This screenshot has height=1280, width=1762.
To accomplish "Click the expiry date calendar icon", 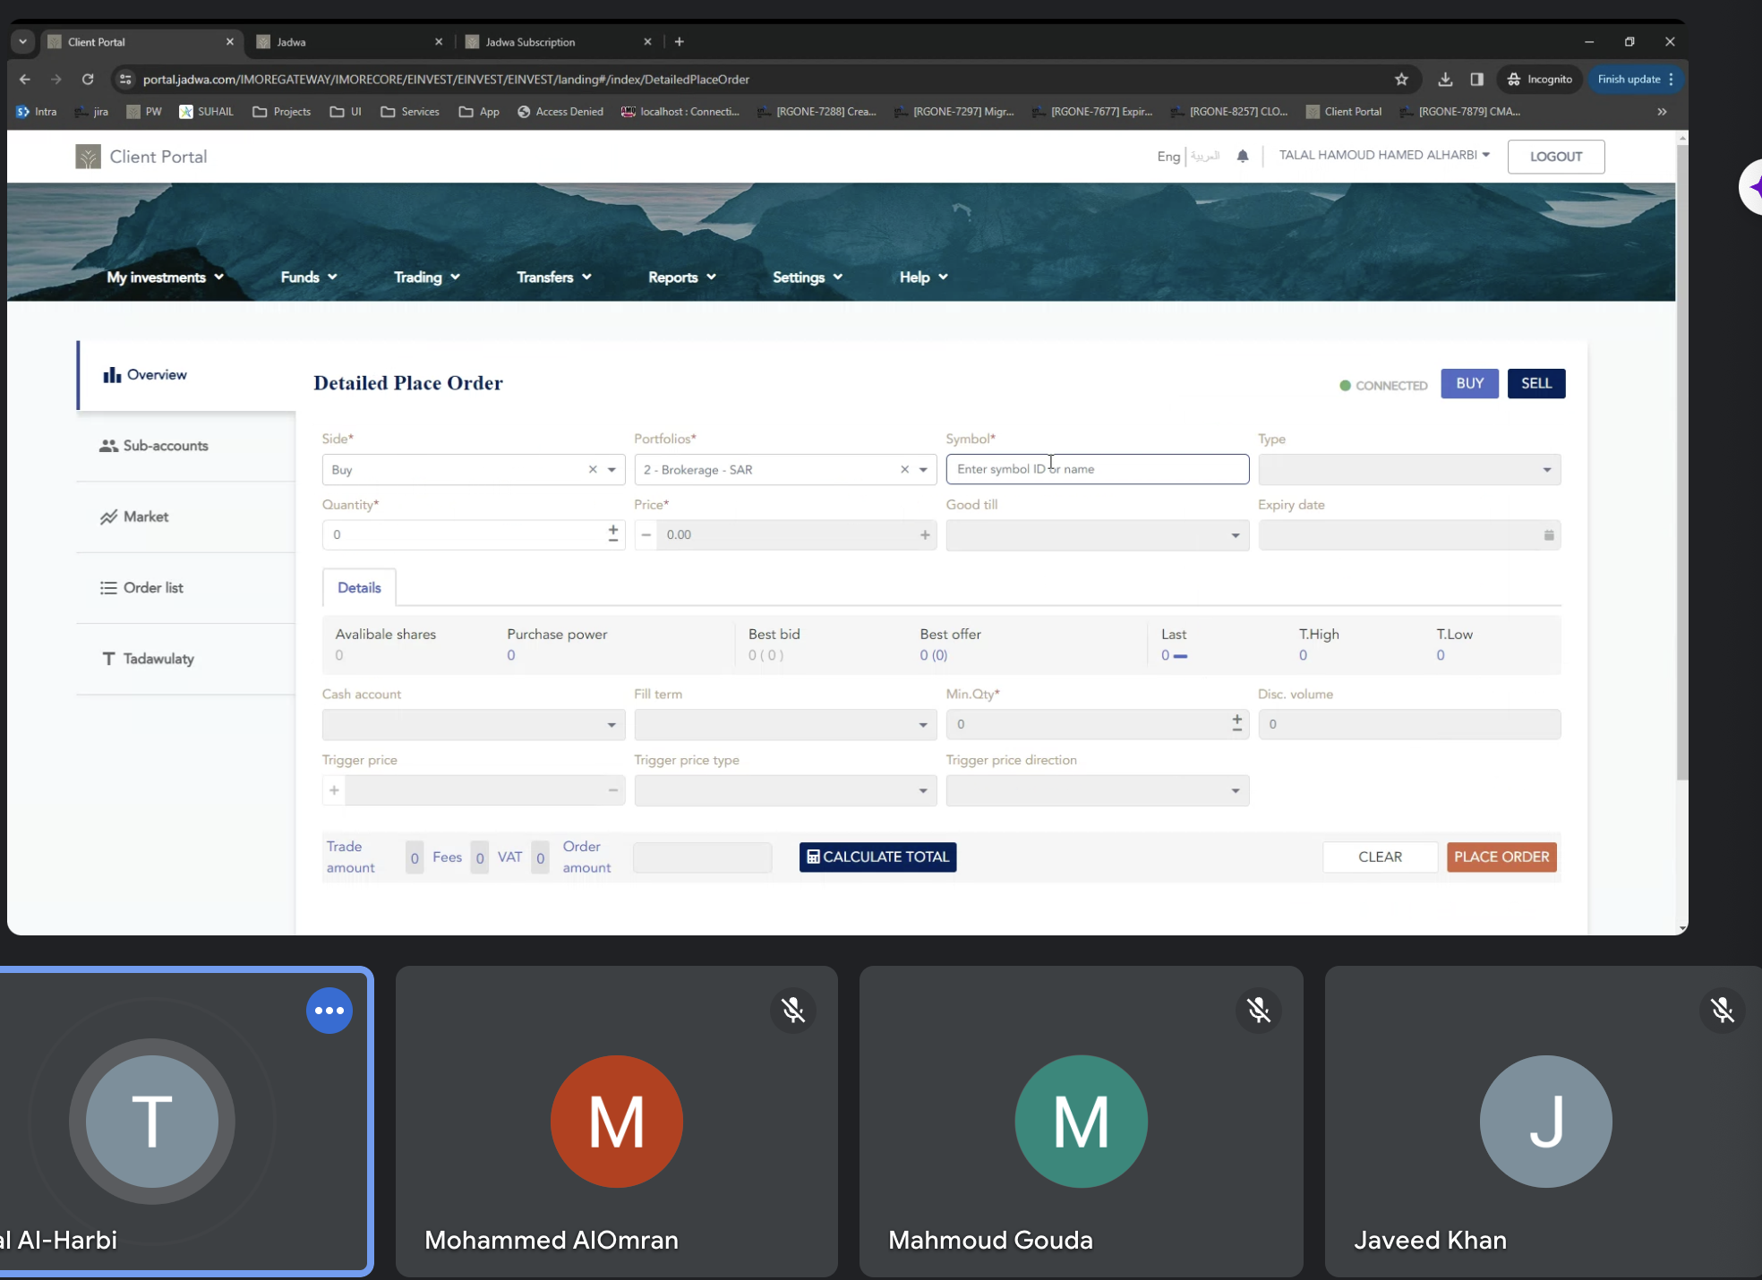I will 1548,535.
